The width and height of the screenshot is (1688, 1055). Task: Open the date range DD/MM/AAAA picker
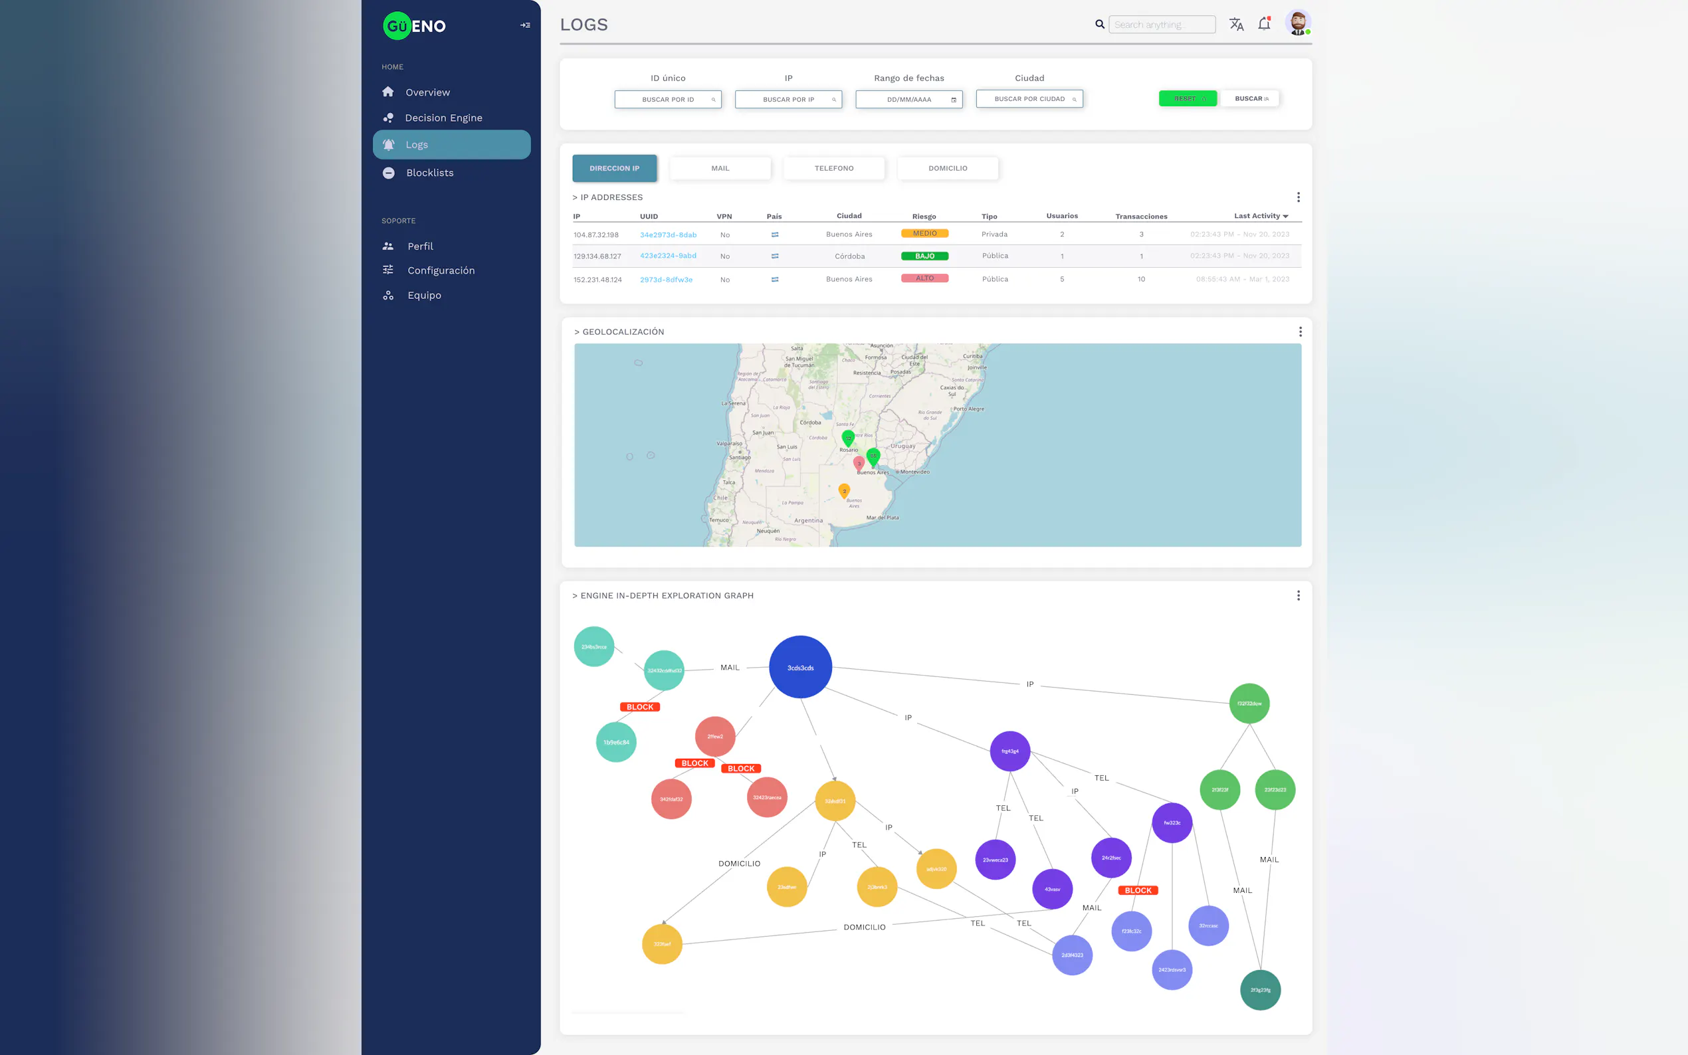click(x=908, y=100)
